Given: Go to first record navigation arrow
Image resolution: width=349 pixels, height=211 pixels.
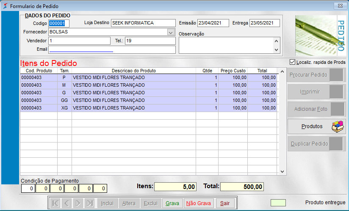Looking at the screenshot, I should (x=55, y=203).
